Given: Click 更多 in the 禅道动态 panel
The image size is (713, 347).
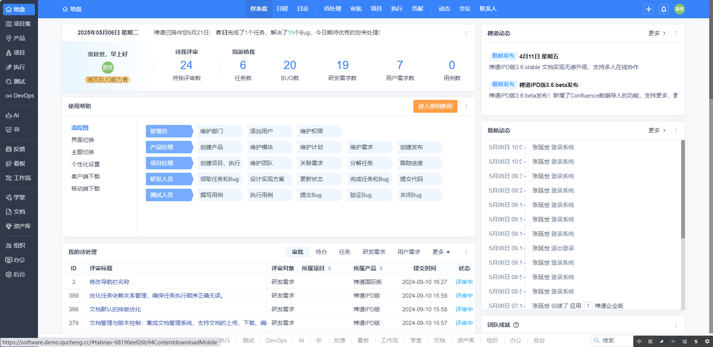Looking at the screenshot, I should (x=657, y=33).
